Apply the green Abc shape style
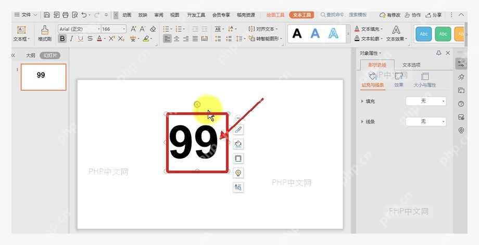The image size is (479, 245). click(443, 34)
